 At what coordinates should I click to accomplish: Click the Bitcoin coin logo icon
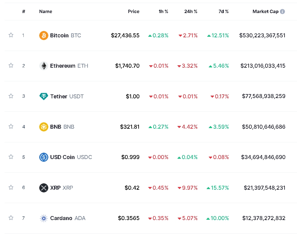(x=44, y=36)
